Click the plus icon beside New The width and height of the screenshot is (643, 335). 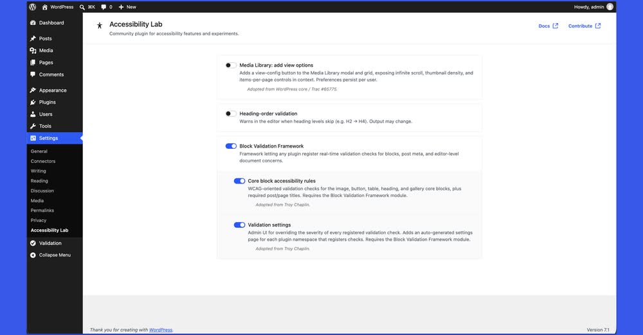(x=121, y=7)
